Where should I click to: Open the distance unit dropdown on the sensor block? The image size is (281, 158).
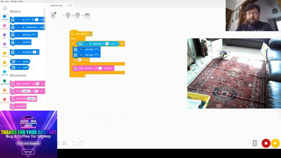112,44
